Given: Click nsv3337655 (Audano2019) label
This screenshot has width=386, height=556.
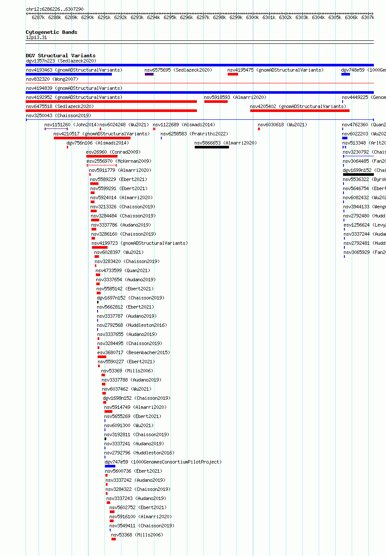Looking at the screenshot, I should pyautogui.click(x=127, y=334).
